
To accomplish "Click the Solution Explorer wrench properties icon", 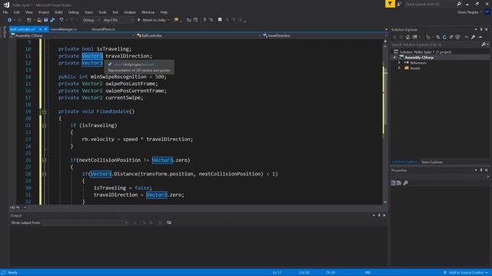I will tap(474, 38).
